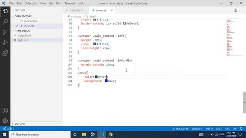Image resolution: width=246 pixels, height=138 pixels.
Task: Open editor more actions ellipsis
Action: pos(241,10)
